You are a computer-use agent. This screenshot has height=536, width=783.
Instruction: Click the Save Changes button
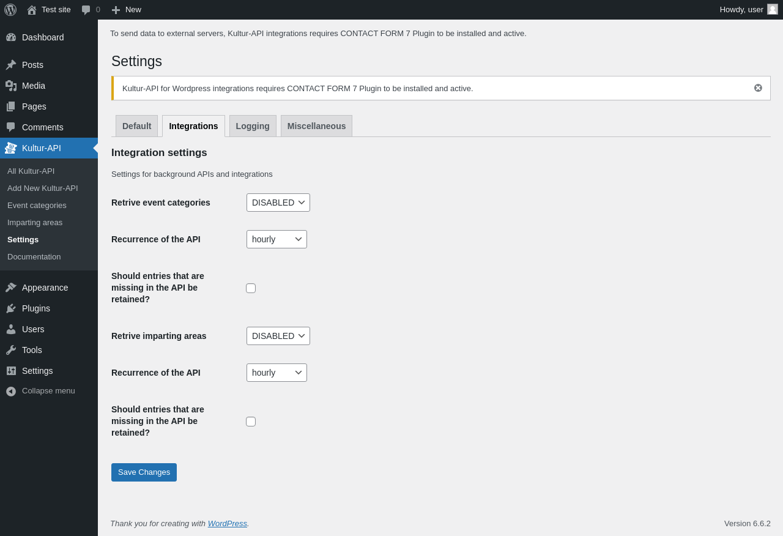pyautogui.click(x=144, y=472)
